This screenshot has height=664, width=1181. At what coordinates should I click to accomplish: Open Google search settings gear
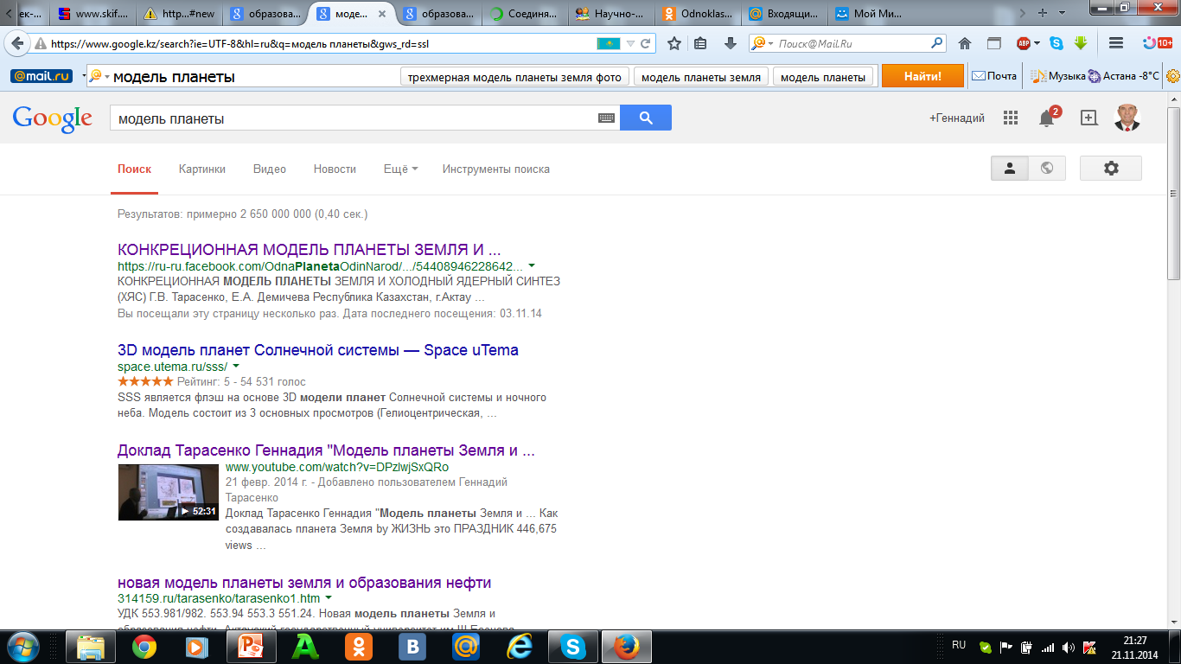point(1110,169)
